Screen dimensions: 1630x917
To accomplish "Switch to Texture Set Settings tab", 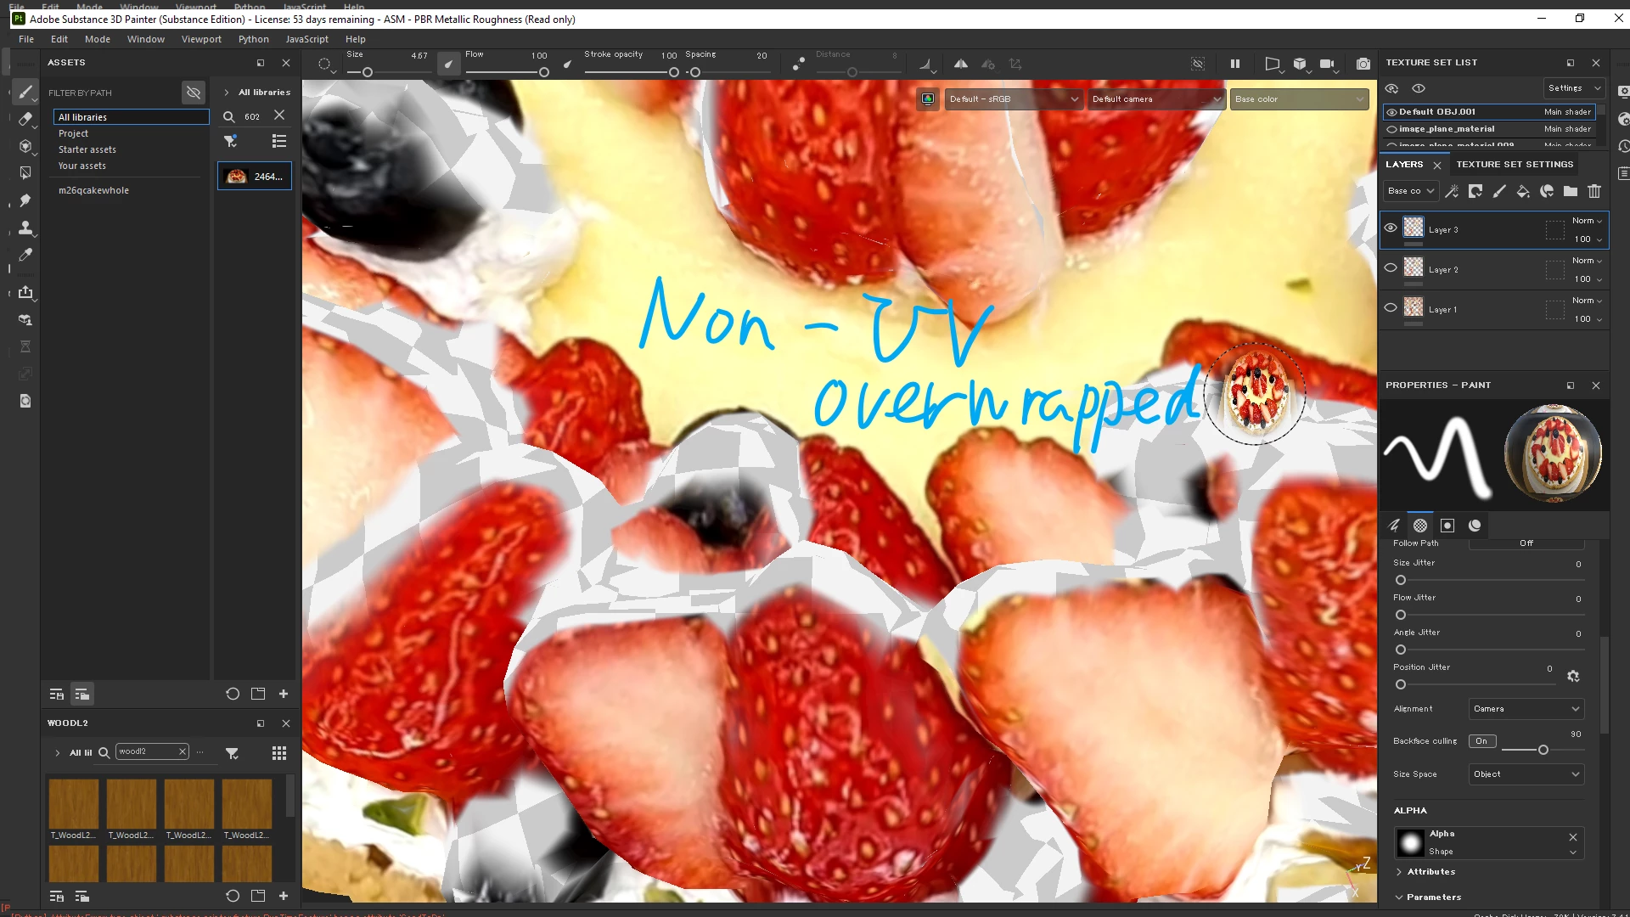I will click(x=1515, y=165).
